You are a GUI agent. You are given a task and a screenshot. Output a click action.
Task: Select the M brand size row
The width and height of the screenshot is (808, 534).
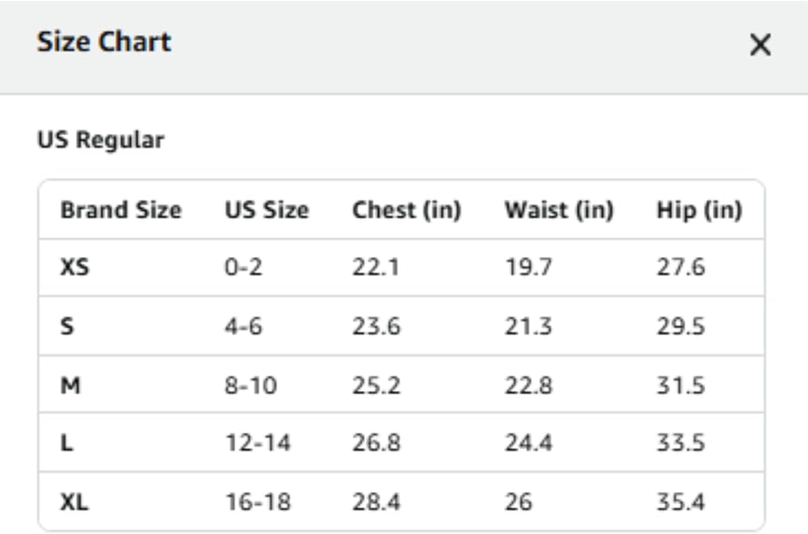pos(402,385)
